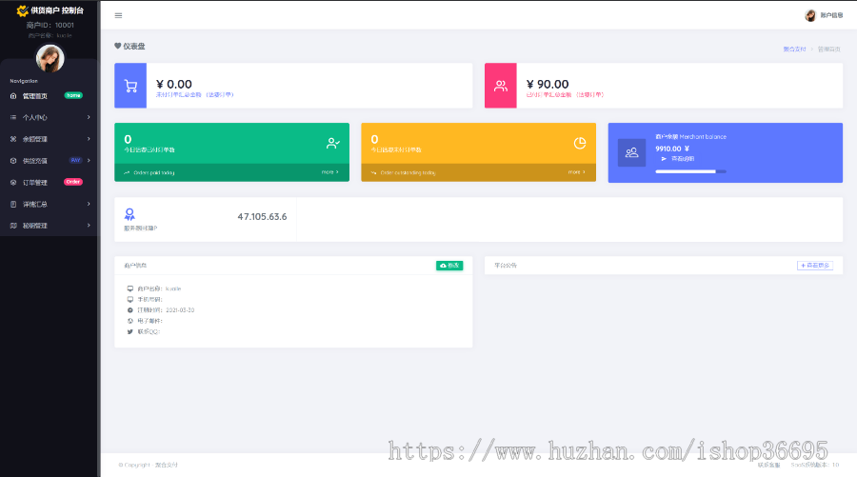Click the 查看更多 button in announcements panel
The image size is (857, 477).
tap(814, 266)
